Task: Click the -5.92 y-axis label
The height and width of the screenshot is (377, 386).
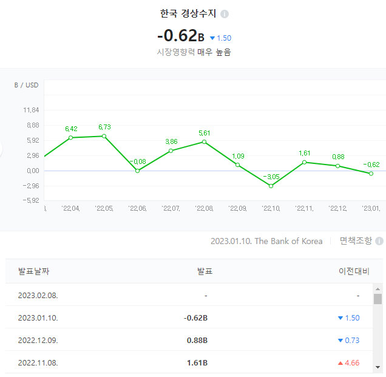Action: click(31, 200)
